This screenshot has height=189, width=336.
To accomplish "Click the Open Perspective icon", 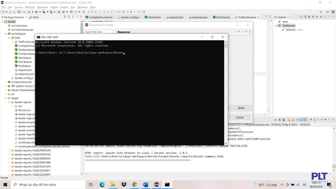I will coord(328,12).
